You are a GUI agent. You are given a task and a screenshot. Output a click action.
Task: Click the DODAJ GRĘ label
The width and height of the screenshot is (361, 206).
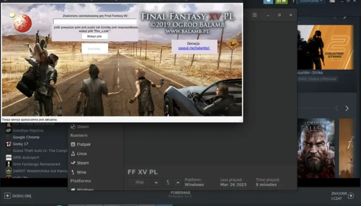click(x=22, y=196)
